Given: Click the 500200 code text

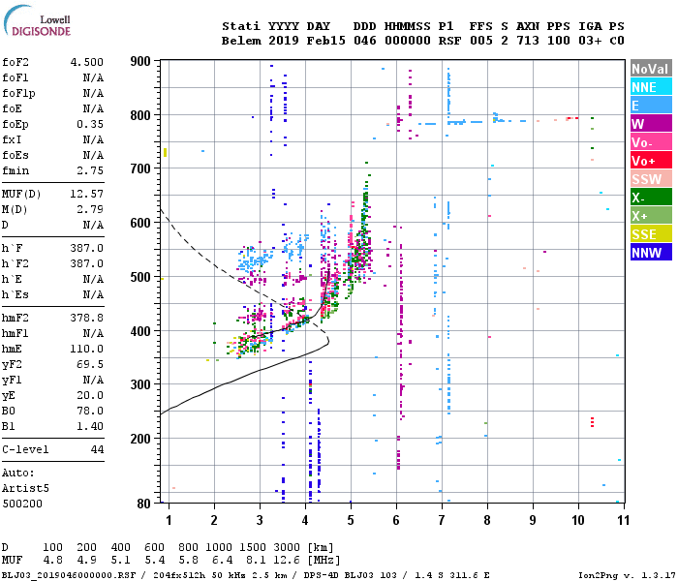Looking at the screenshot, I should tap(22, 505).
